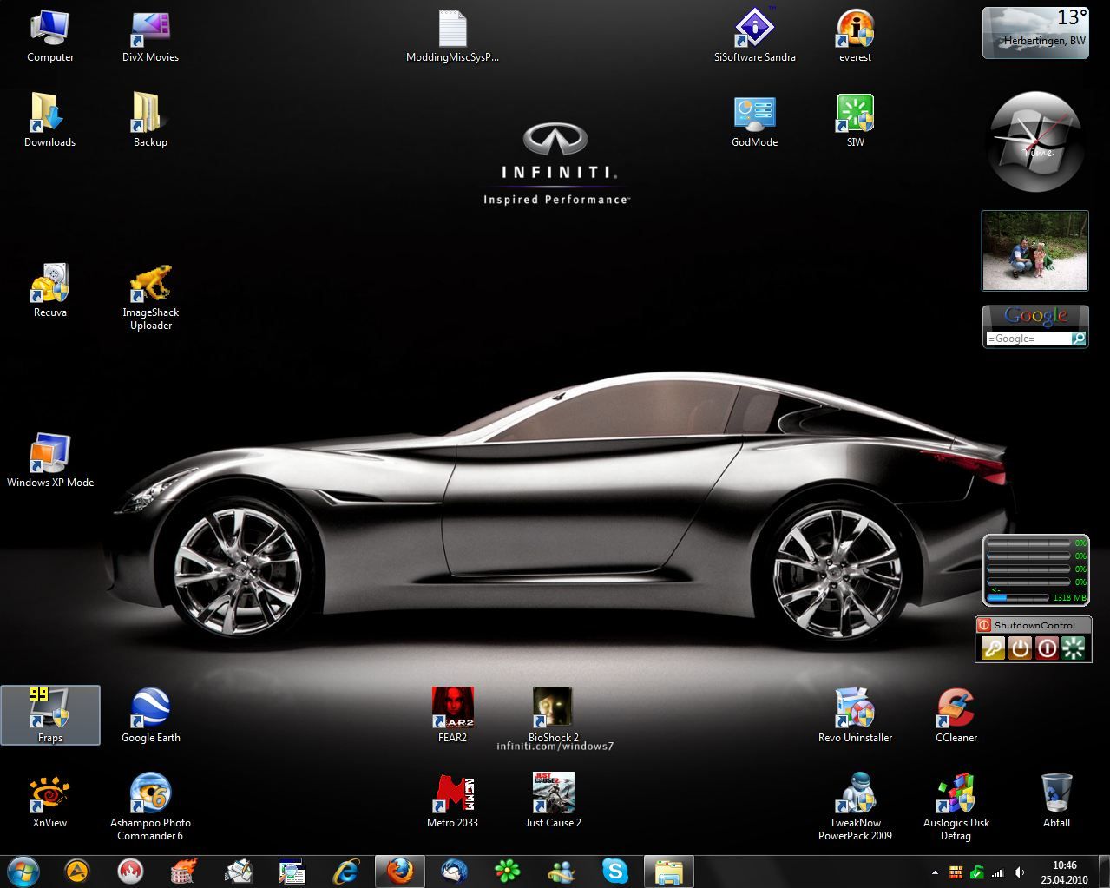Open Skype from the taskbar
Viewport: 1110px width, 888px height.
615,871
